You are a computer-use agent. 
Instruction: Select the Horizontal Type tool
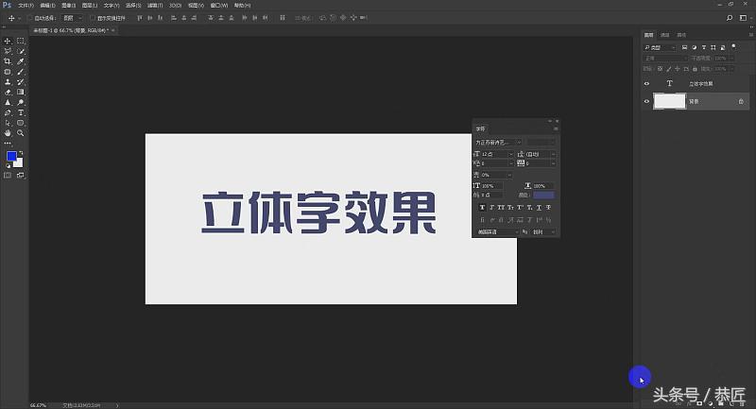pyautogui.click(x=21, y=112)
